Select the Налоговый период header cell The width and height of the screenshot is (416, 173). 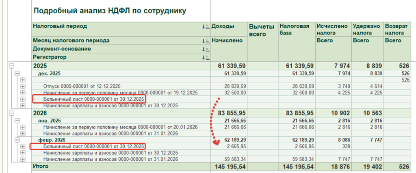(x=121, y=29)
